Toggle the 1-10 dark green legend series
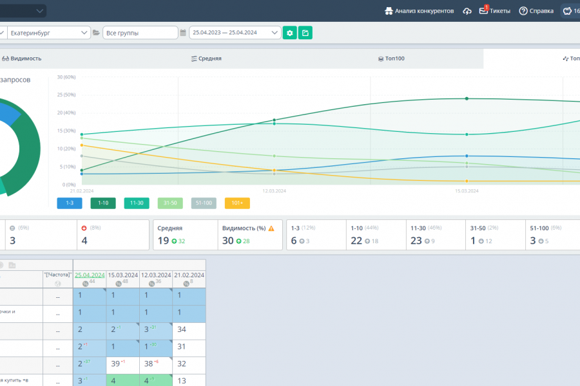 click(103, 203)
